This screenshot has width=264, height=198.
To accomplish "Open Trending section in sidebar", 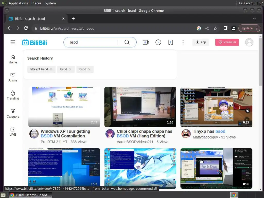I will 13,95.
